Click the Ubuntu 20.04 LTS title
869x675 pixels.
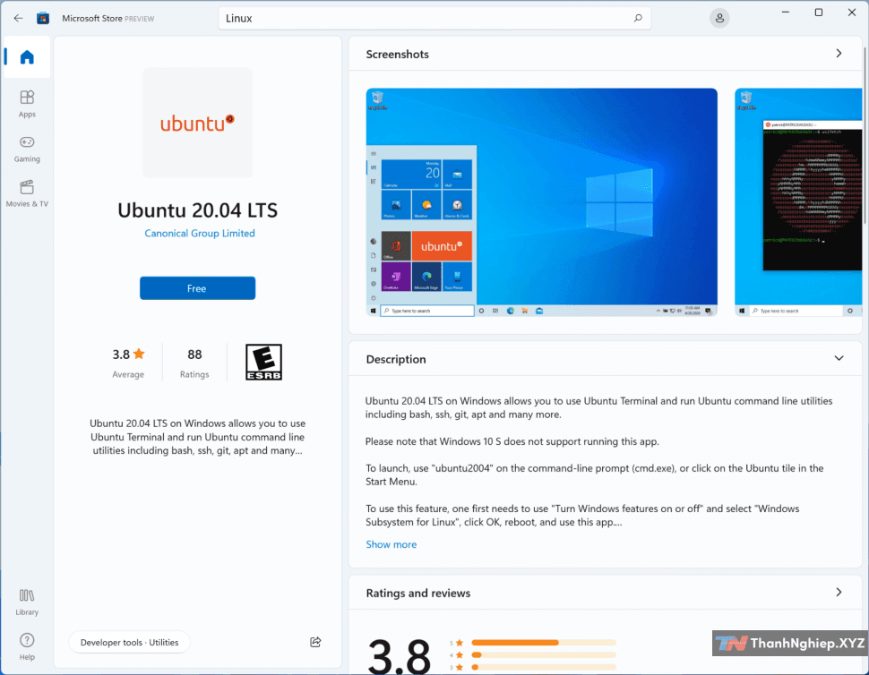pos(197,209)
